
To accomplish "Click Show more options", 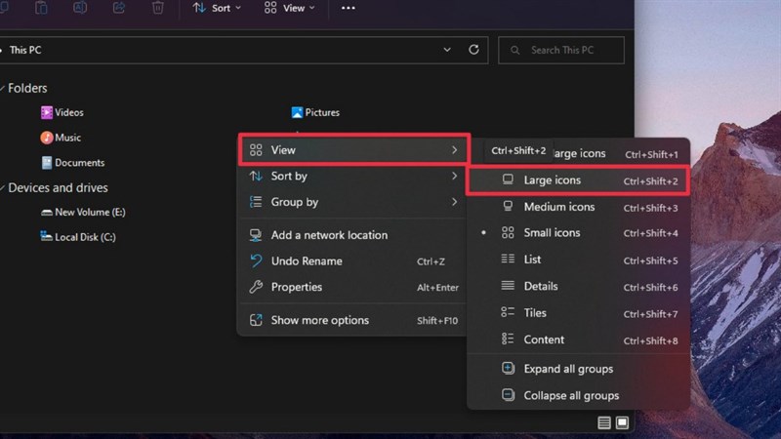I will pos(354,320).
